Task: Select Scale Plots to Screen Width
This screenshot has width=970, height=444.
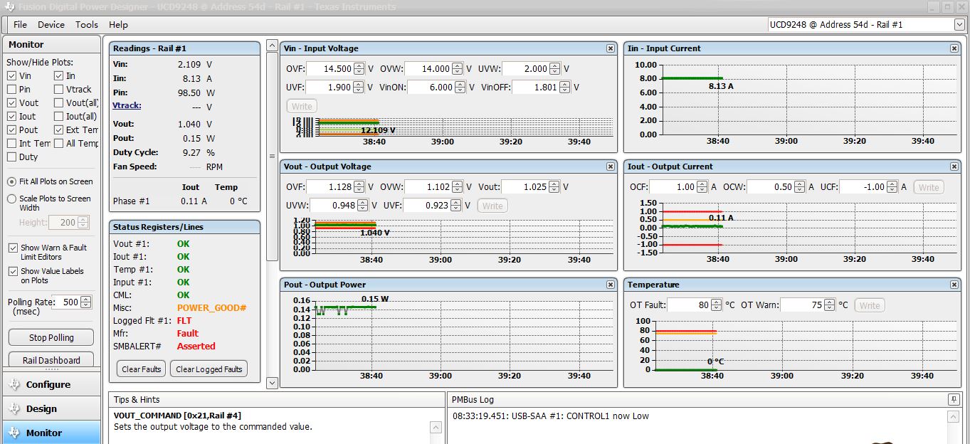Action: (x=11, y=199)
